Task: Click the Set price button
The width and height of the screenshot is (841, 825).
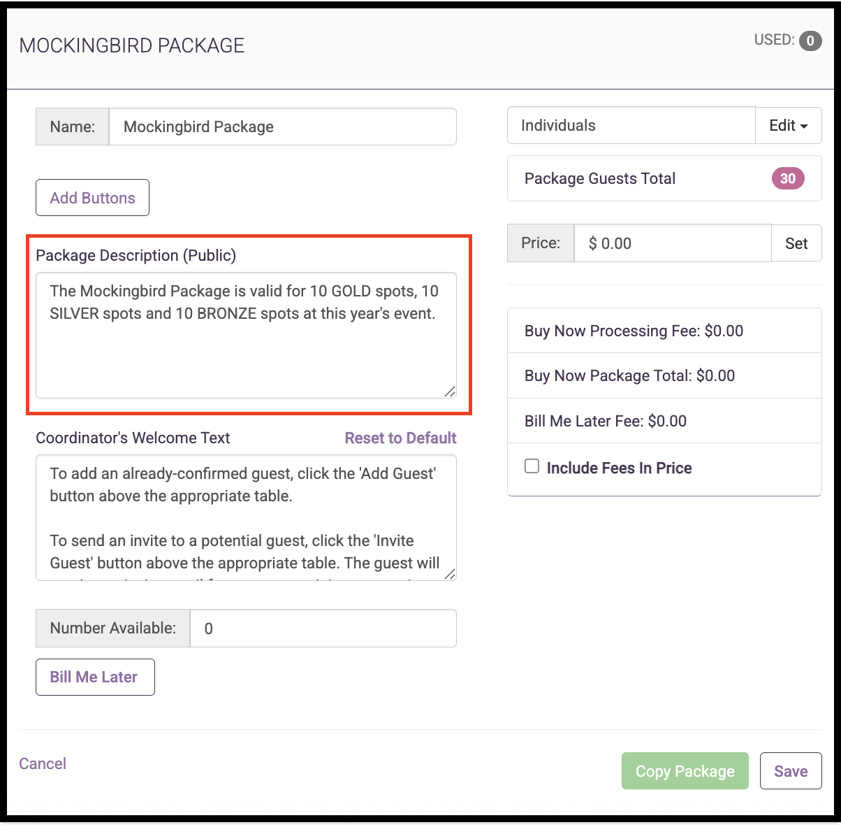Action: point(796,243)
